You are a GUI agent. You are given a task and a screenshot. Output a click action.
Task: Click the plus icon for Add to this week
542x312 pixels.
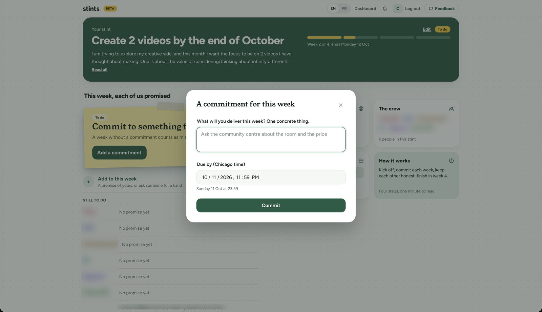[88, 182]
